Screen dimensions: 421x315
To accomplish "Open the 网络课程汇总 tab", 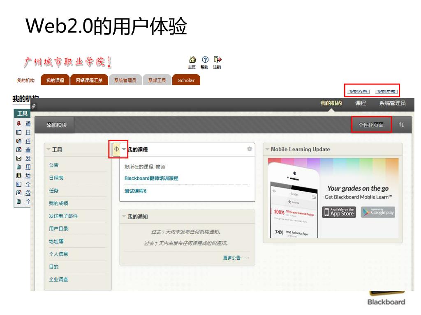I will click(x=89, y=80).
